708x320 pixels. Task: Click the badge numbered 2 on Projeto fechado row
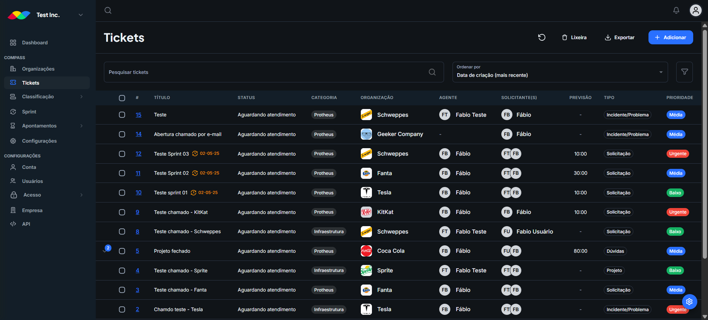coord(108,248)
